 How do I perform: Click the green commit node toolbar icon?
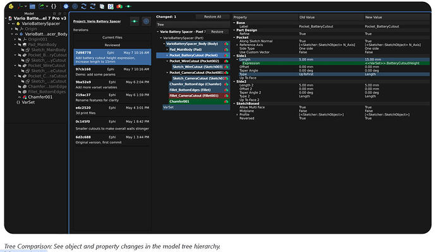click(x=128, y=6)
